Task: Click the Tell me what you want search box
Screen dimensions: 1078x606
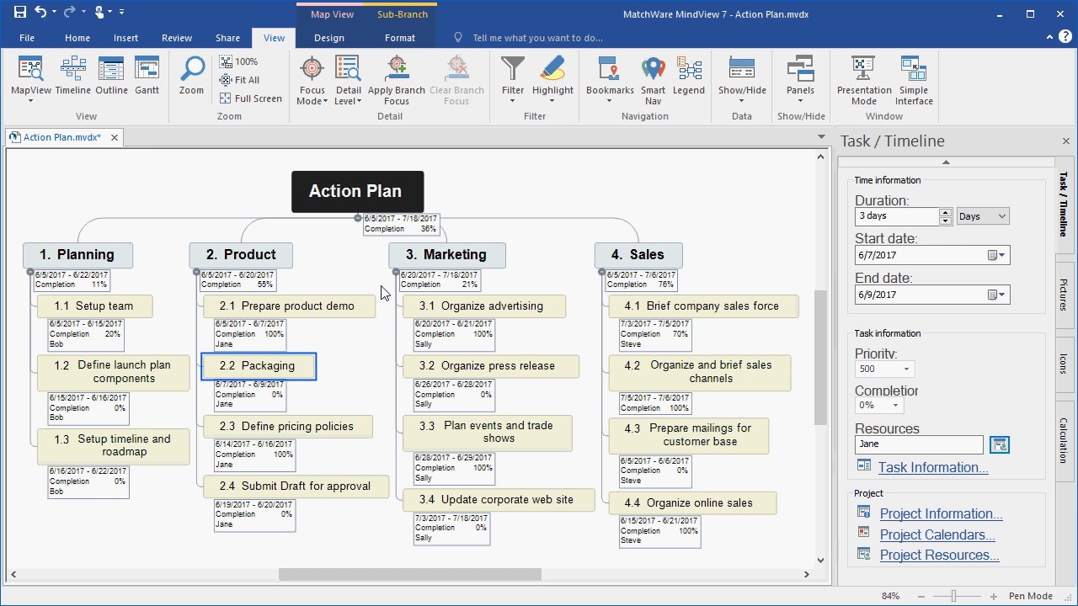Action: 537,38
